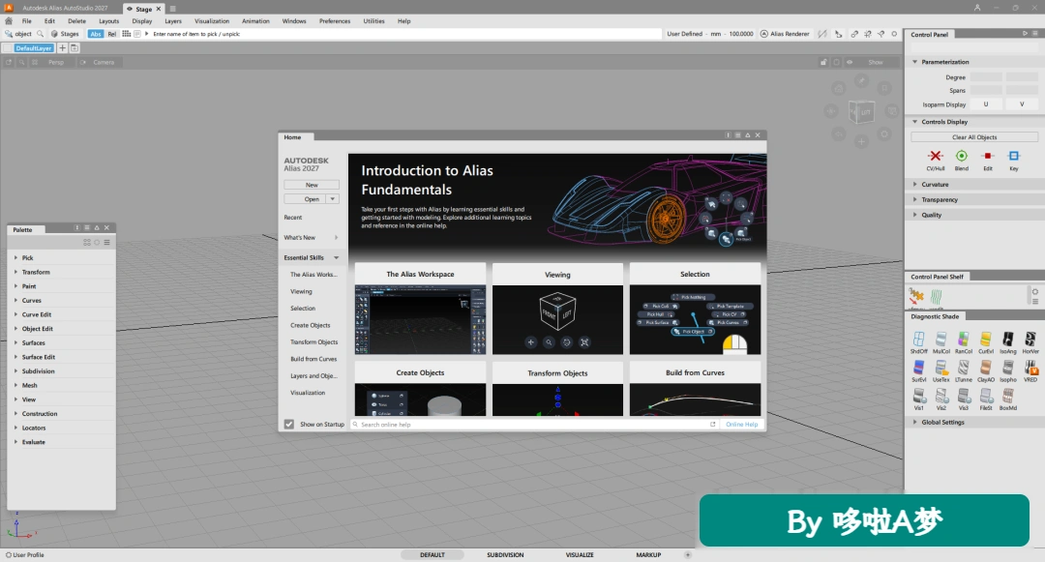Toggle the Abs coordinate mode button

tap(95, 34)
